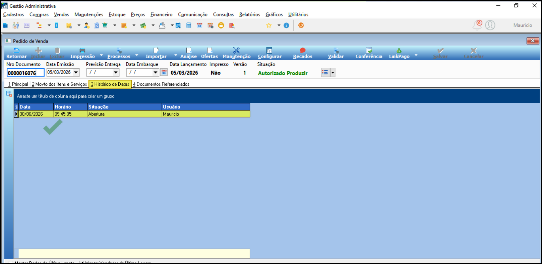Toggle Manter Vendedor do Último Lancto checkbox
The height and width of the screenshot is (264, 542).
coord(81,263)
